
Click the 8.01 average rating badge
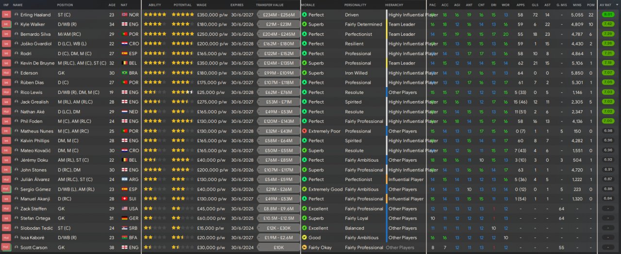coord(607,15)
